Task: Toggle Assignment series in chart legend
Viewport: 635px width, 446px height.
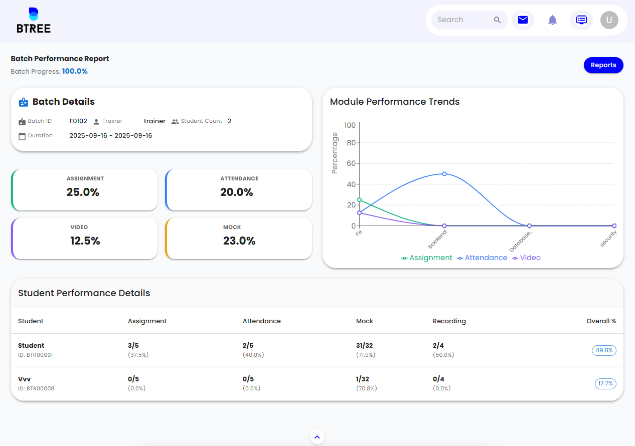Action: click(427, 258)
